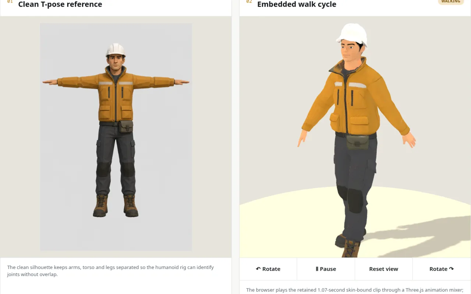
Task: Click the WALKING status badge
Action: pyautogui.click(x=451, y=1)
